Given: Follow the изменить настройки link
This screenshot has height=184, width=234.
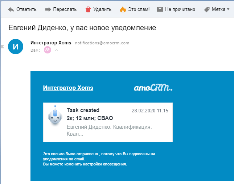Looking at the screenshot, I should (83, 164).
